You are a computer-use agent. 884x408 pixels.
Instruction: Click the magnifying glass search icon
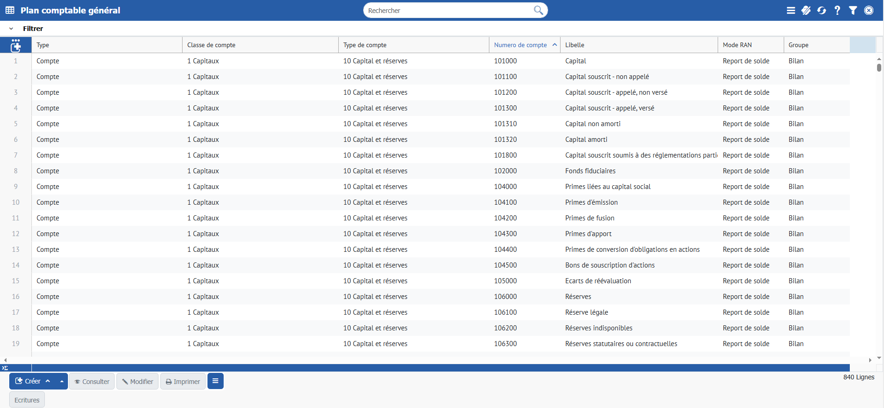coord(538,10)
